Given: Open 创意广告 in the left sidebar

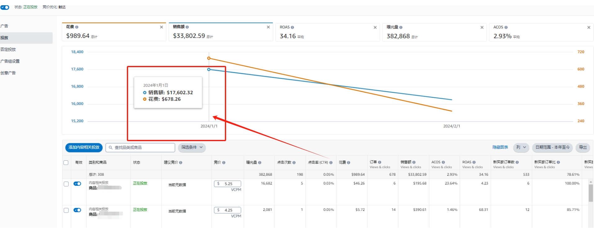Looking at the screenshot, I should click(x=8, y=73).
